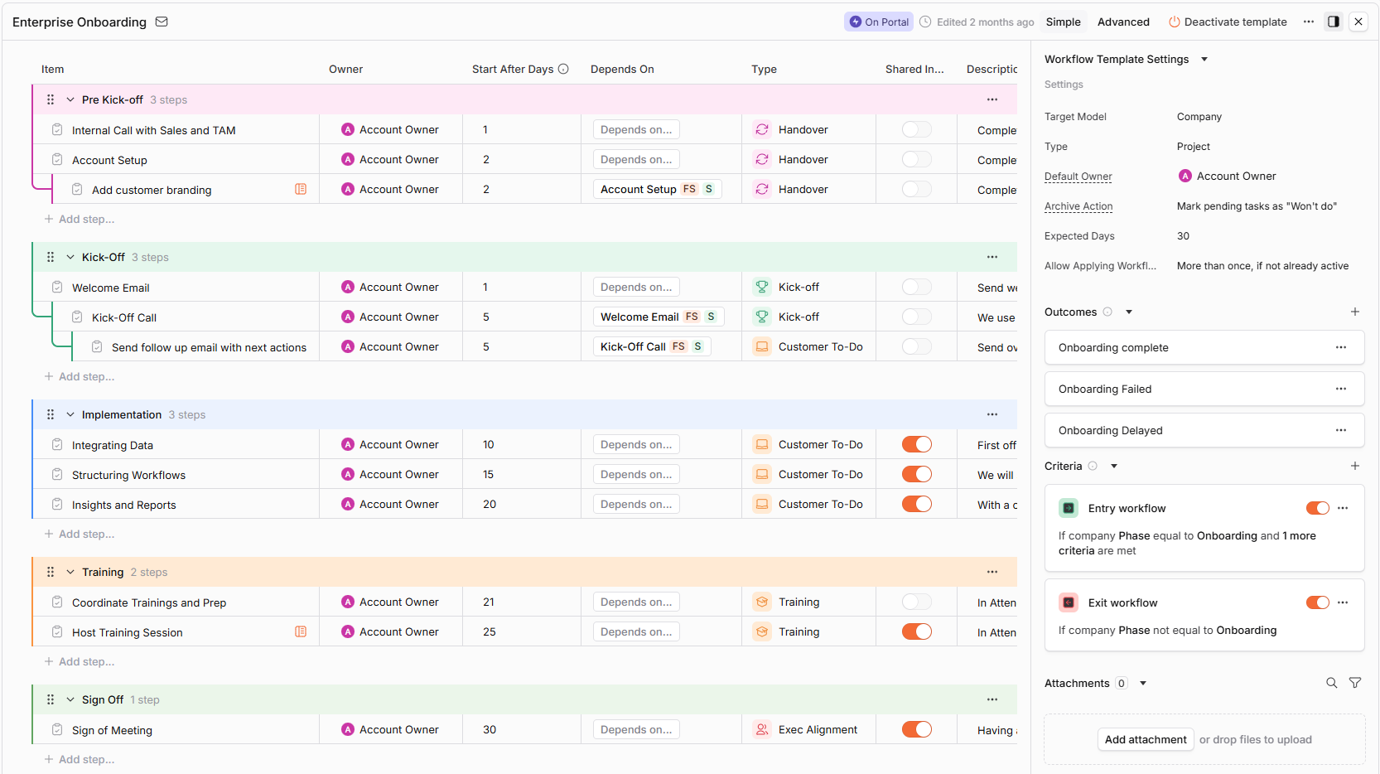Screen dimensions: 1380x774
Task: Click Customer To-Do icon for Integrating Data
Action: 762,444
